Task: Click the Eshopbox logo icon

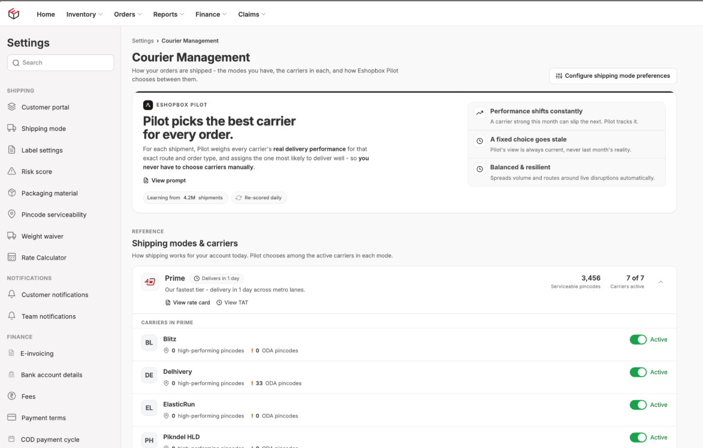Action: coord(14,14)
